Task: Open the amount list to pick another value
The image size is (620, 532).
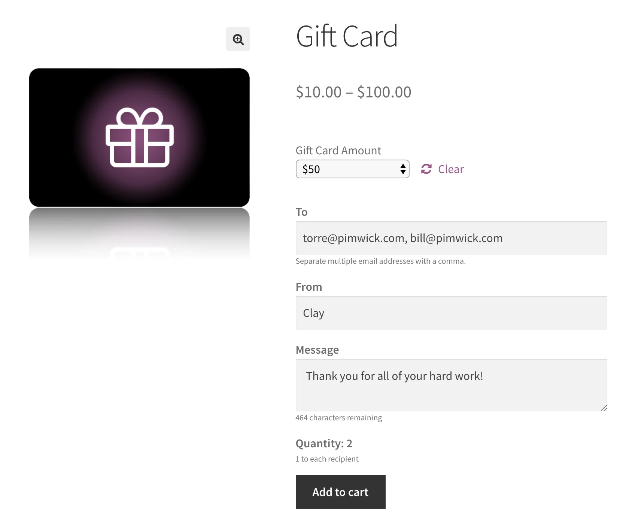Action: 352,169
